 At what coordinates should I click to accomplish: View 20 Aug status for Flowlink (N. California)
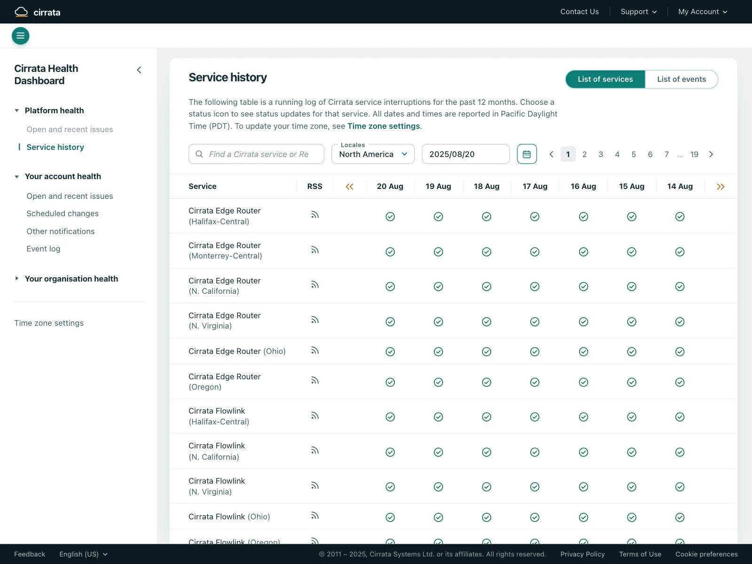click(x=390, y=452)
